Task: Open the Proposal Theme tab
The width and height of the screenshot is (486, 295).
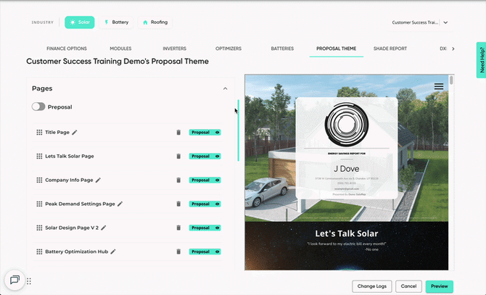Action: tap(337, 49)
